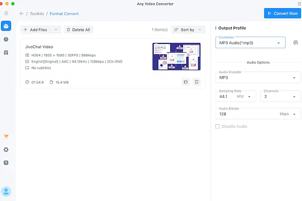Open output folder icon for JivoChat Video
Image resolution: width=302 pixels, height=201 pixels.
click(x=185, y=82)
